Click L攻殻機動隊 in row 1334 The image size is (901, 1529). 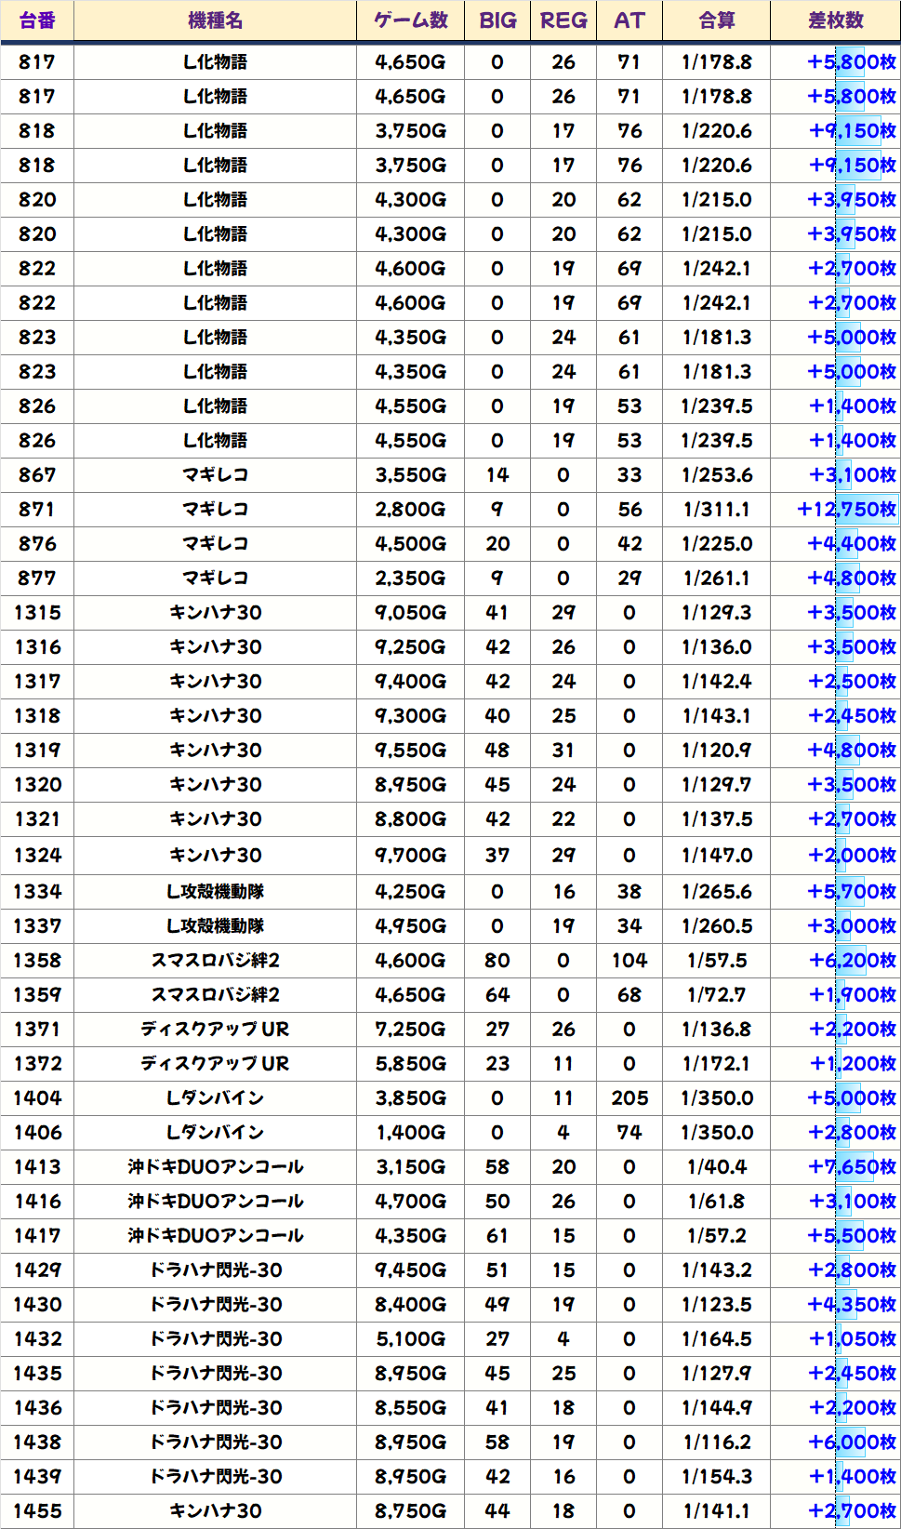tap(215, 892)
